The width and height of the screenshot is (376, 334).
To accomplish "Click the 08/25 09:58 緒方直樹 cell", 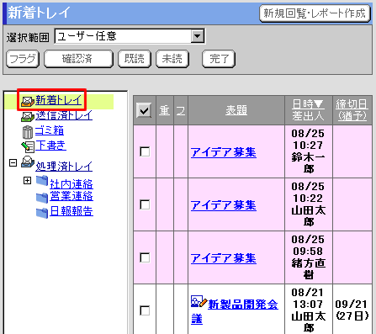I will 309,257.
